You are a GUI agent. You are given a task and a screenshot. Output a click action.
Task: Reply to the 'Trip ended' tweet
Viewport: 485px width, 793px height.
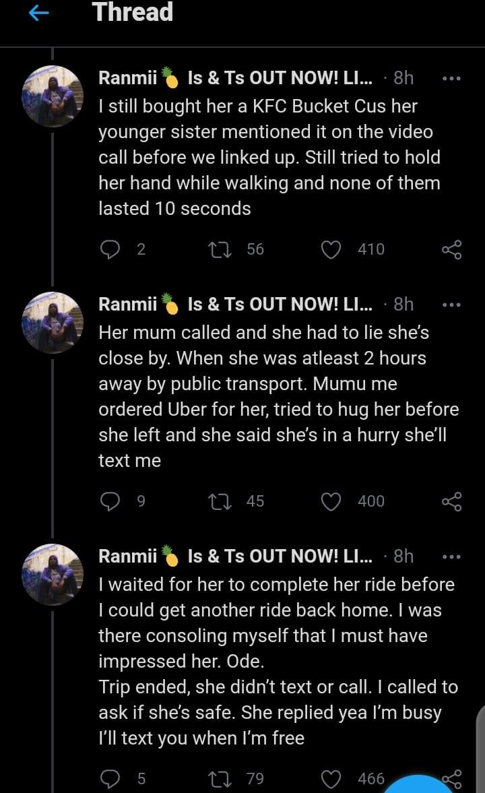tap(110, 779)
